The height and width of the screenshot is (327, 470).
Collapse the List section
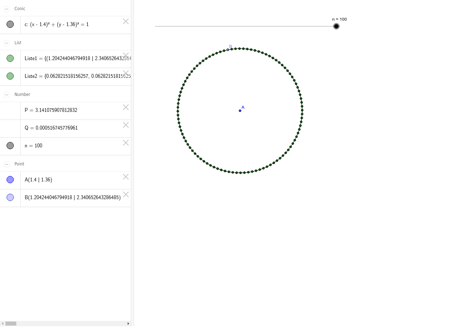click(x=7, y=43)
